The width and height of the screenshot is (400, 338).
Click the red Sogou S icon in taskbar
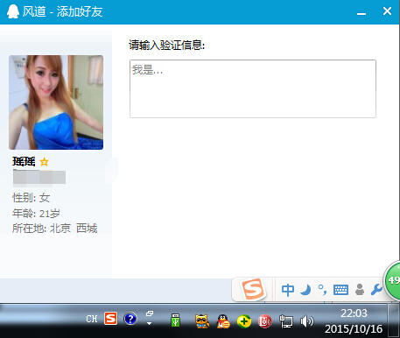(x=111, y=319)
